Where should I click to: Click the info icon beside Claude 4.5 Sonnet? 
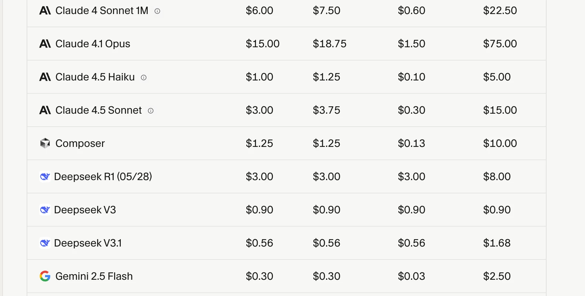pyautogui.click(x=151, y=111)
